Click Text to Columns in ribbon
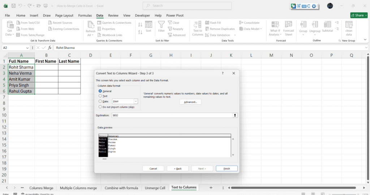 (198, 29)
